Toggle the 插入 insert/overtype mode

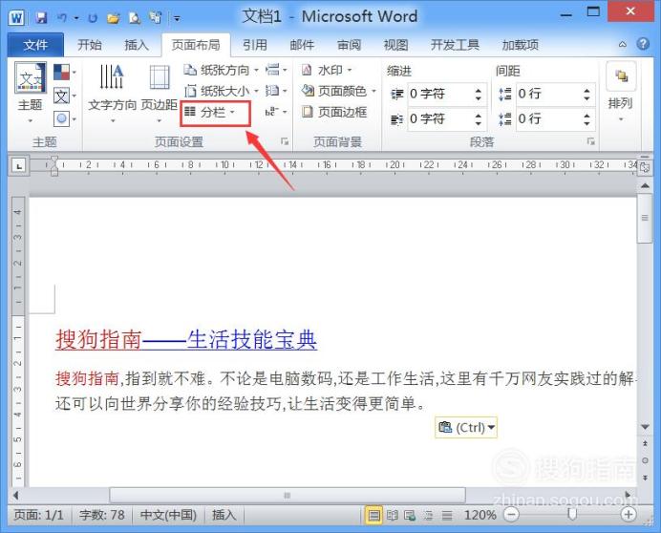(x=224, y=515)
